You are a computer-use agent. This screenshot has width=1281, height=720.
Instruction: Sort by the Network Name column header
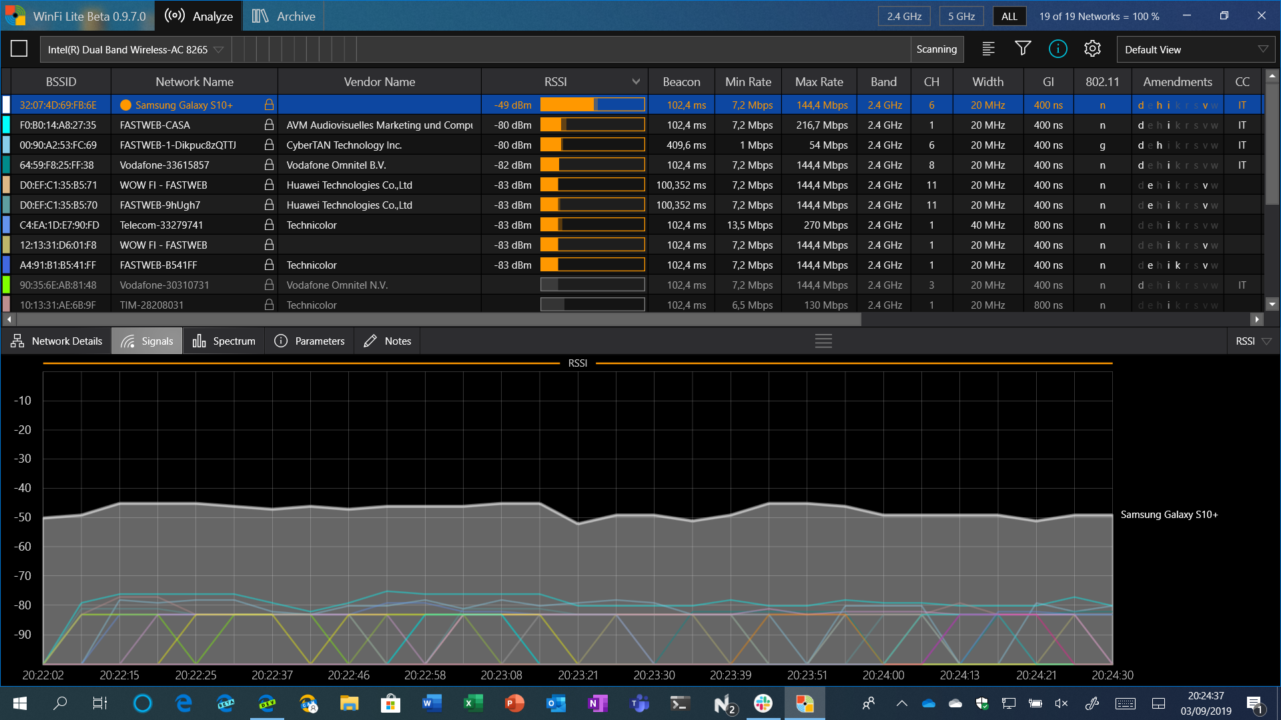point(194,81)
